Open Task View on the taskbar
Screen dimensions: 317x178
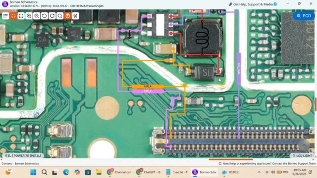pyautogui.click(x=54, y=172)
